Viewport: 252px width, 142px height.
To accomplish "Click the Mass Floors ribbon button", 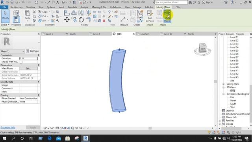I will [x=167, y=16].
